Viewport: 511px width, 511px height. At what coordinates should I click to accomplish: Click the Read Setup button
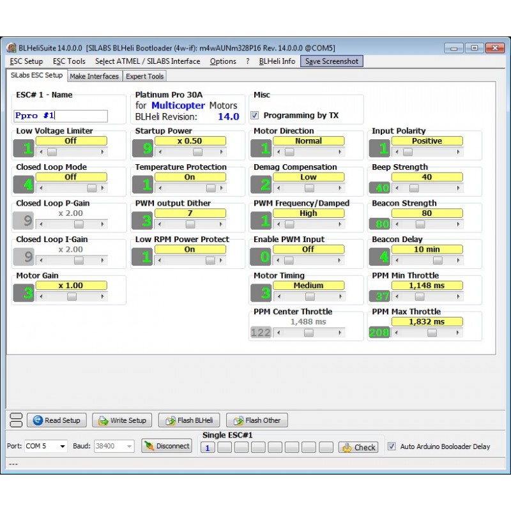[x=57, y=420]
